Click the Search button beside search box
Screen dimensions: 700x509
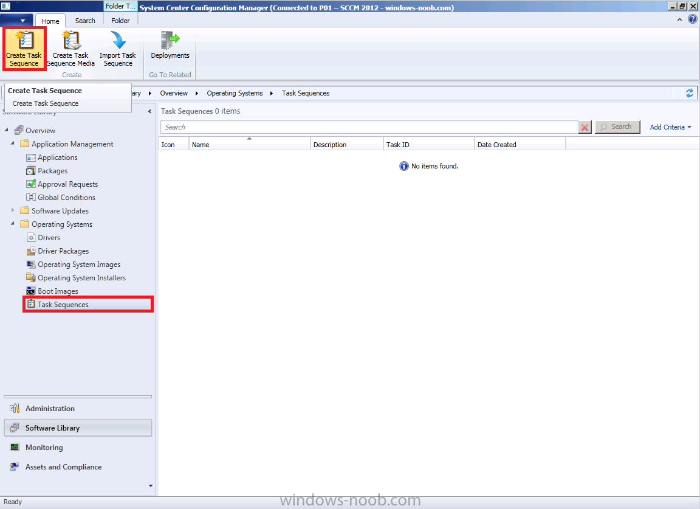click(617, 127)
